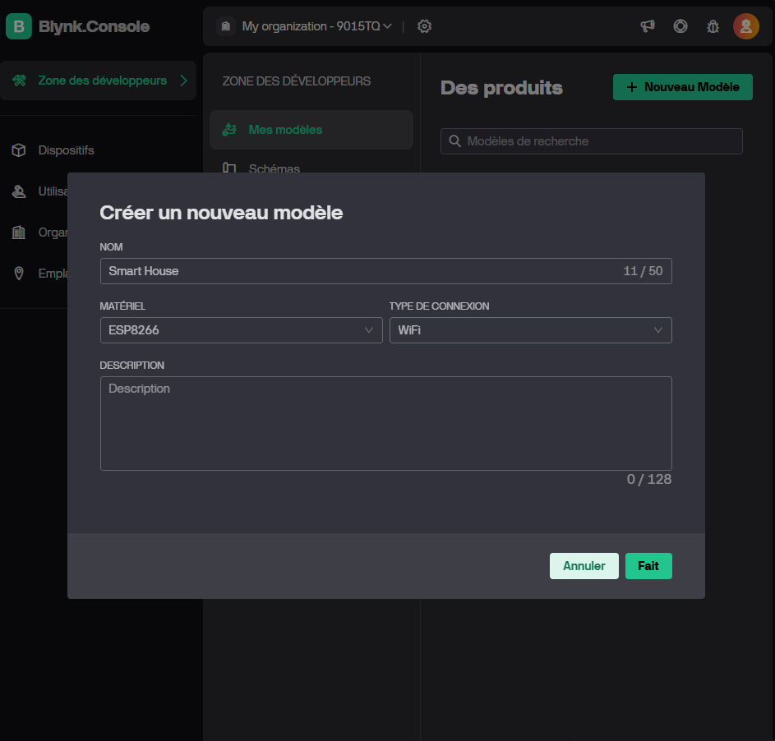The image size is (775, 741).
Task: Open announcements megaphone icon
Action: tap(648, 26)
